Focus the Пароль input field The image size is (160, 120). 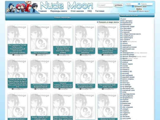(x=146, y=4)
